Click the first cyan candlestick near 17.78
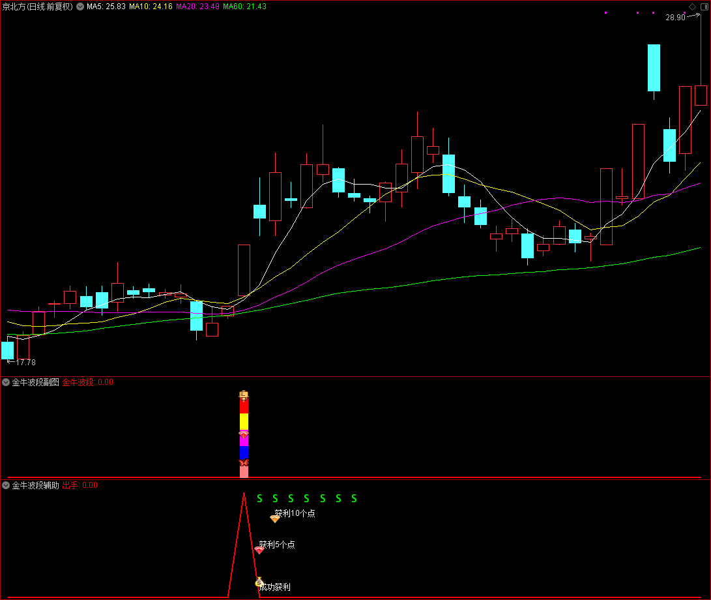Image resolution: width=711 pixels, height=600 pixels. point(8,350)
